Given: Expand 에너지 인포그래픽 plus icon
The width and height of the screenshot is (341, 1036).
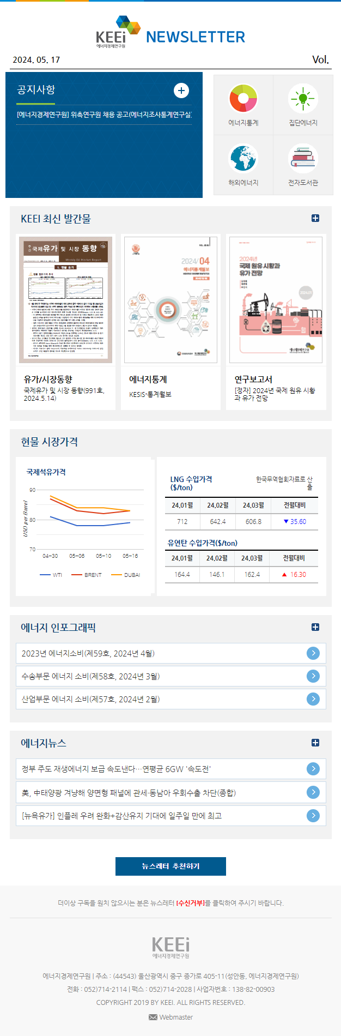Looking at the screenshot, I should tap(315, 627).
